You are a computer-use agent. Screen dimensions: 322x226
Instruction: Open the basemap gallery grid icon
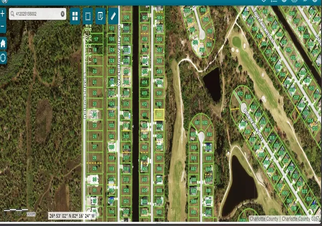[x=75, y=16]
